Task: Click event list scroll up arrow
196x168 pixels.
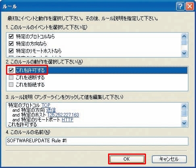Action: (184, 36)
